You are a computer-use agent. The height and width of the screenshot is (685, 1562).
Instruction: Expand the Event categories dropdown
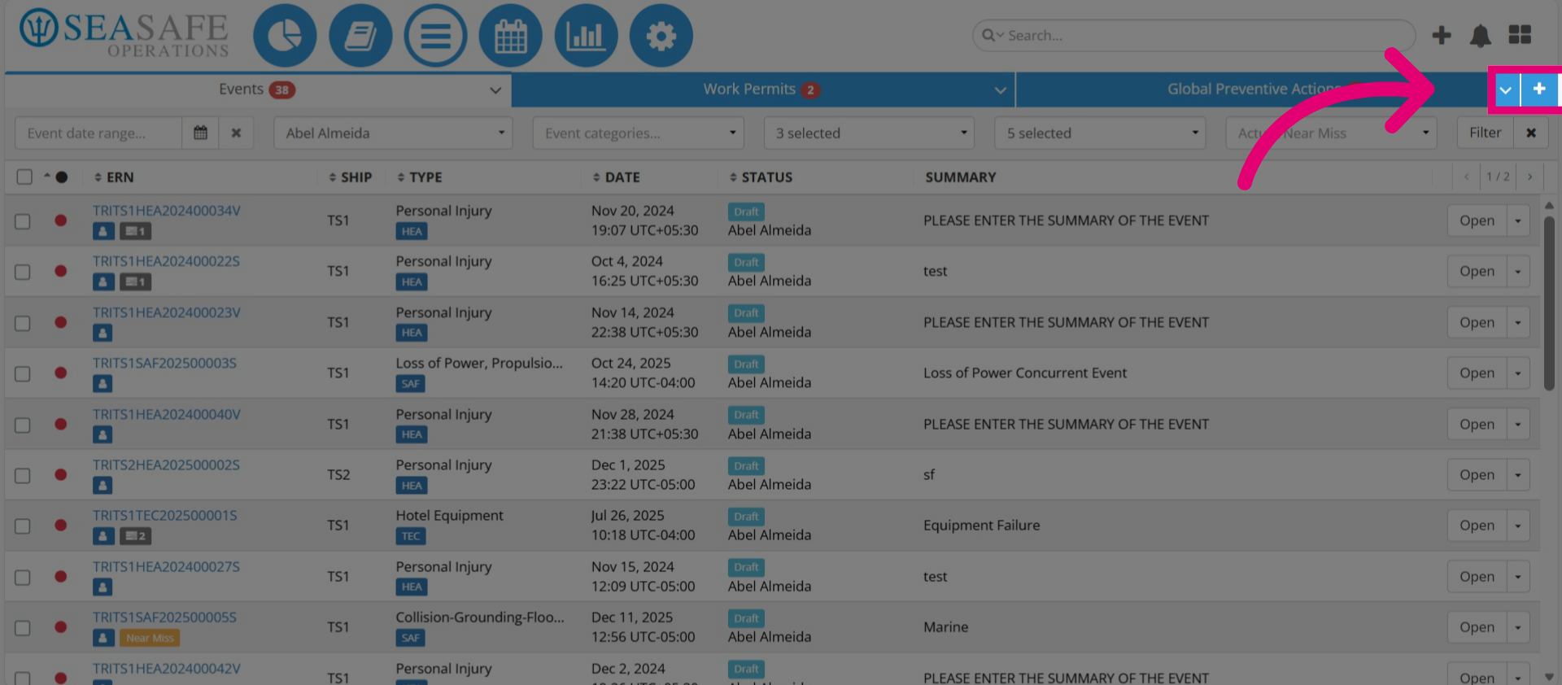click(639, 133)
